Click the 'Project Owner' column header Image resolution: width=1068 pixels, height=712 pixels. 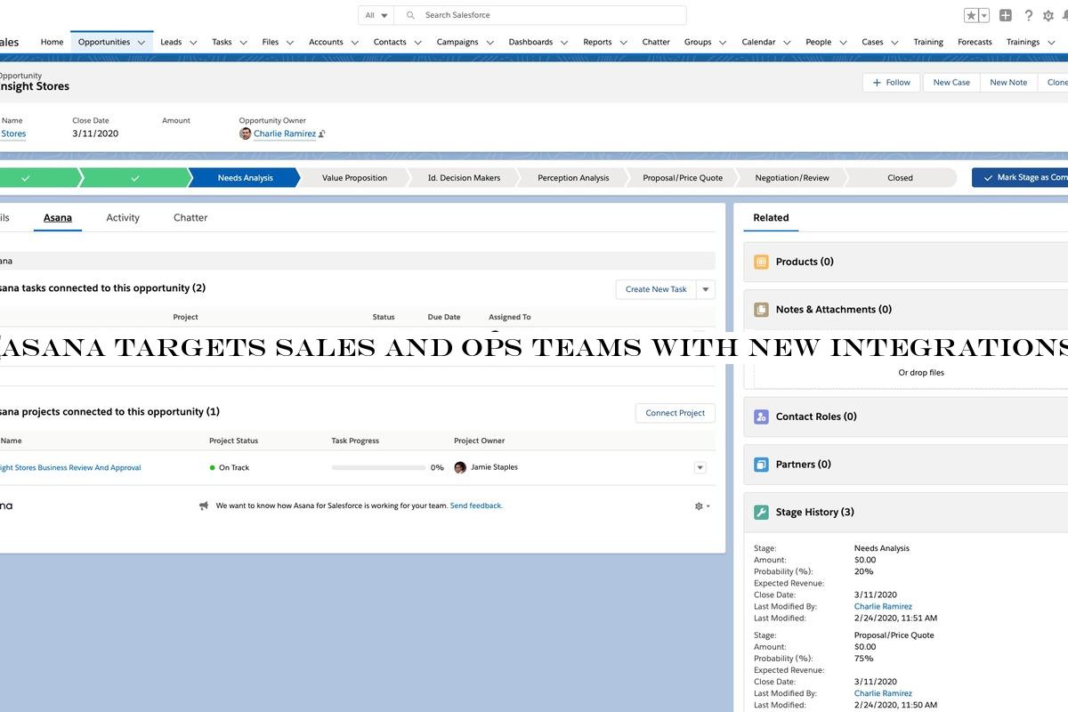479,441
